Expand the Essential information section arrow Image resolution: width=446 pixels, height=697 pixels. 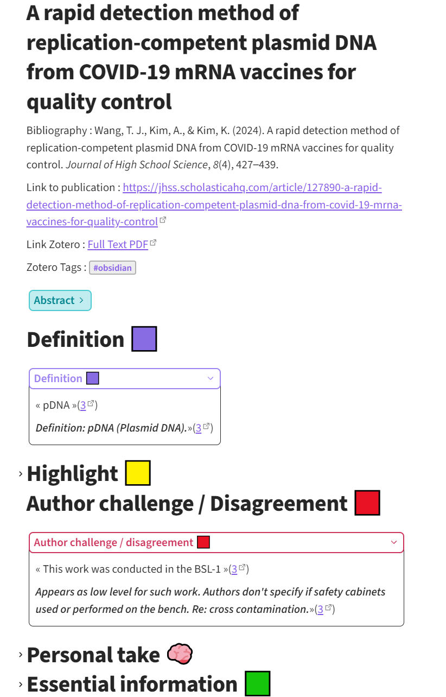click(21, 685)
